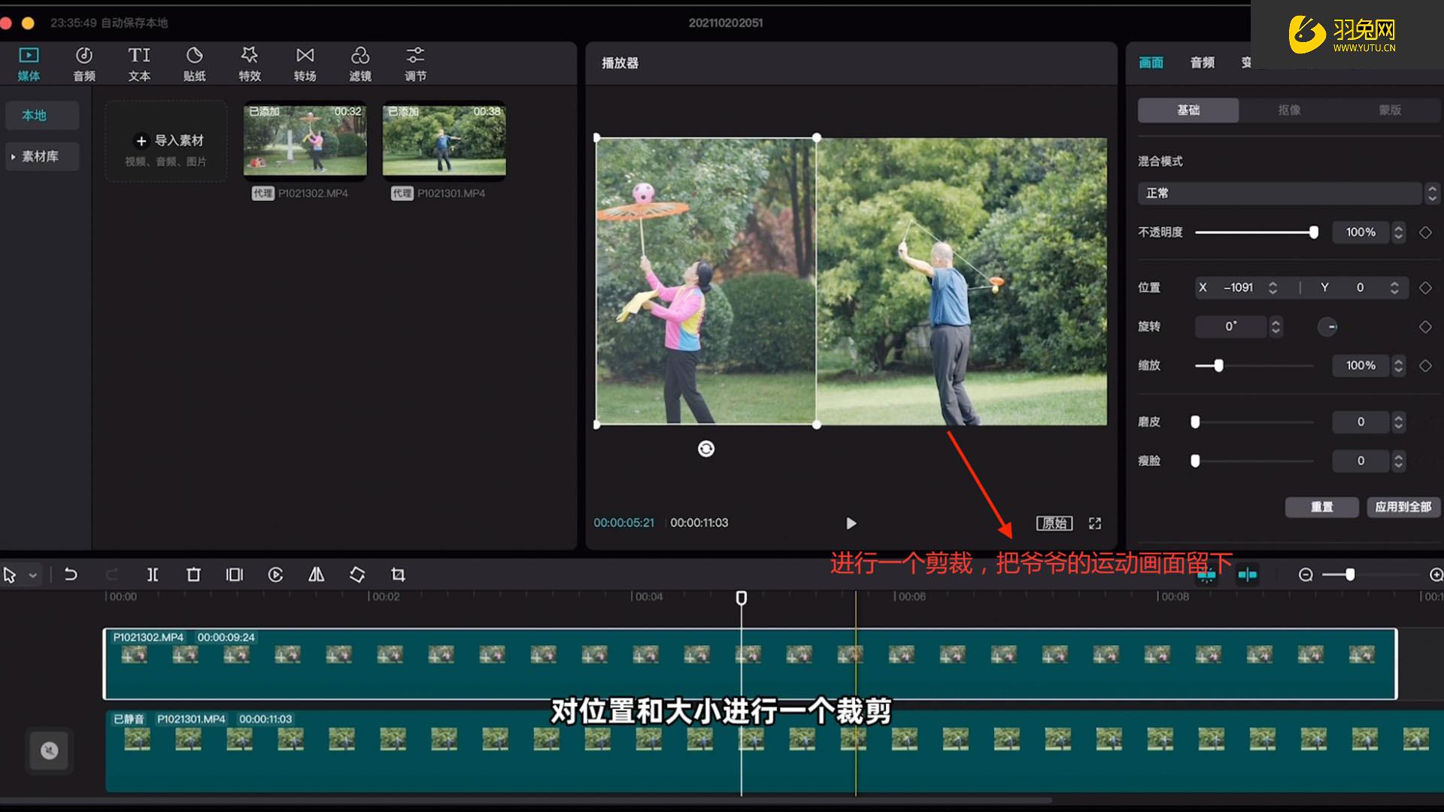The image size is (1444, 812).
Task: Click the 应用到全部 apply to all button
Action: click(1403, 507)
